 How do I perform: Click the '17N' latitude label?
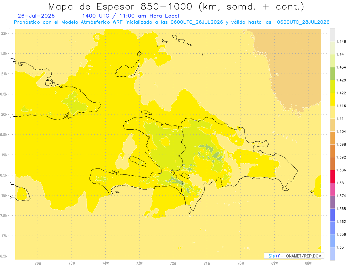click(x=5, y=236)
